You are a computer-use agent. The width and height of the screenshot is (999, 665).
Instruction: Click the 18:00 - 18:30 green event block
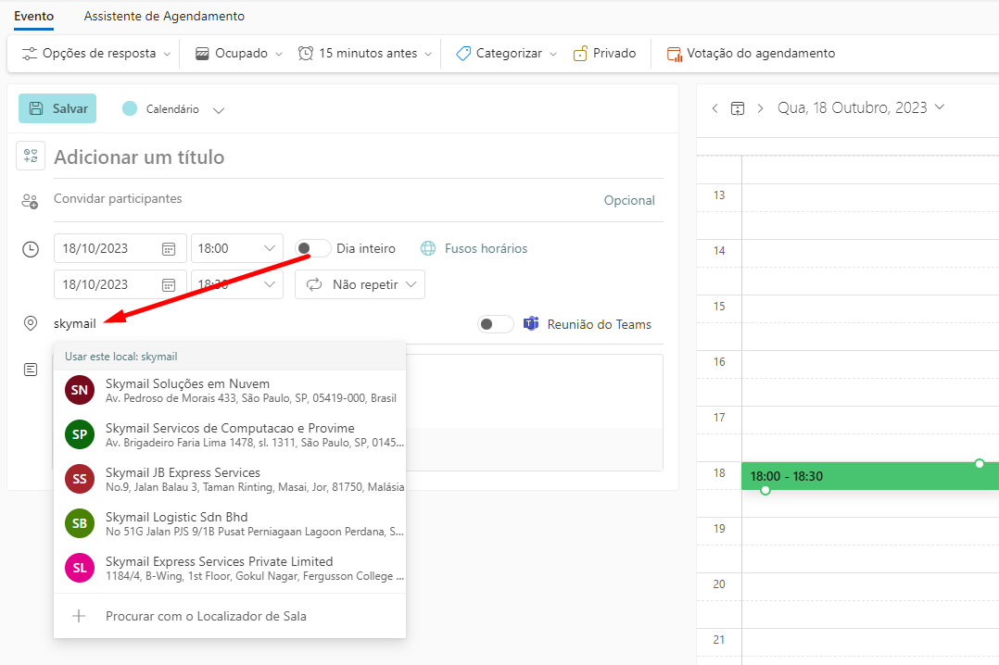[870, 476]
